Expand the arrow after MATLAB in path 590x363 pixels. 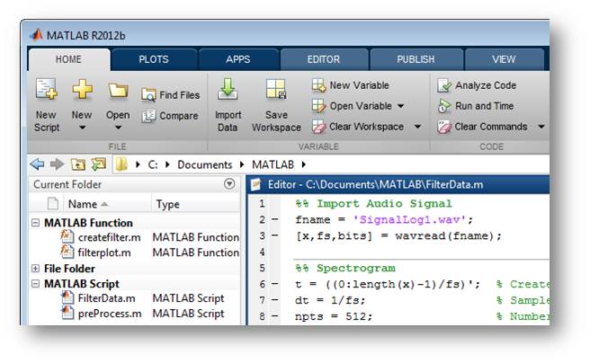304,164
